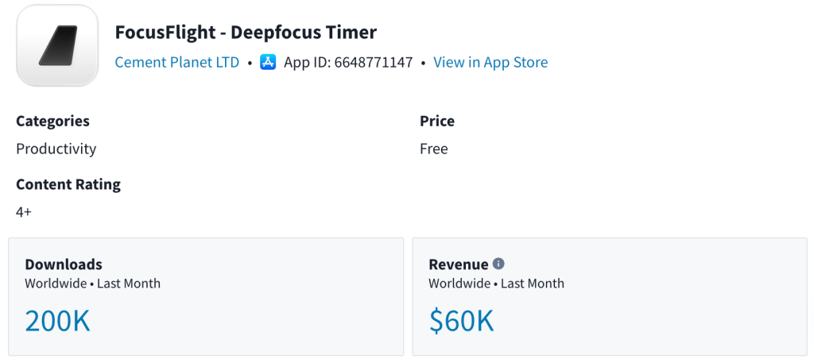Open the Cement Planet LTD publisher link
The height and width of the screenshot is (363, 814).
click(176, 62)
